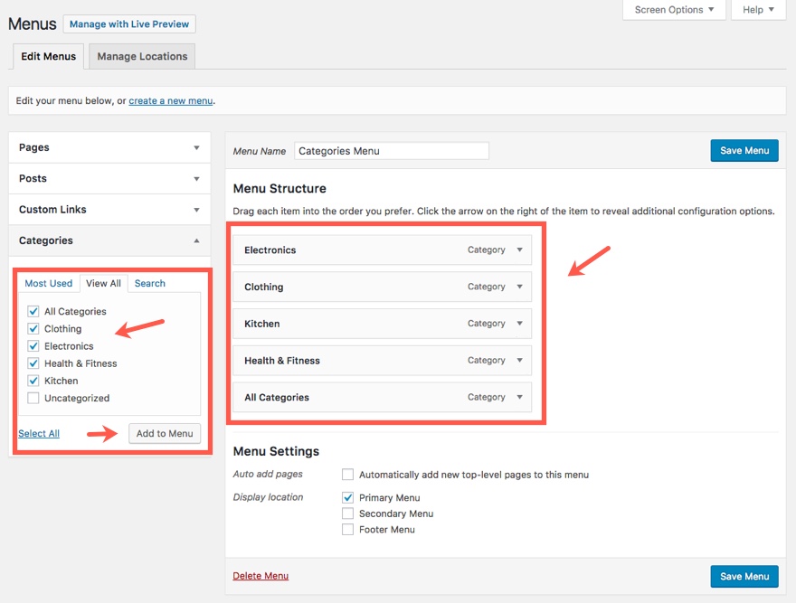796x603 pixels.
Task: Expand the Posts panel arrow
Action: 196,179
